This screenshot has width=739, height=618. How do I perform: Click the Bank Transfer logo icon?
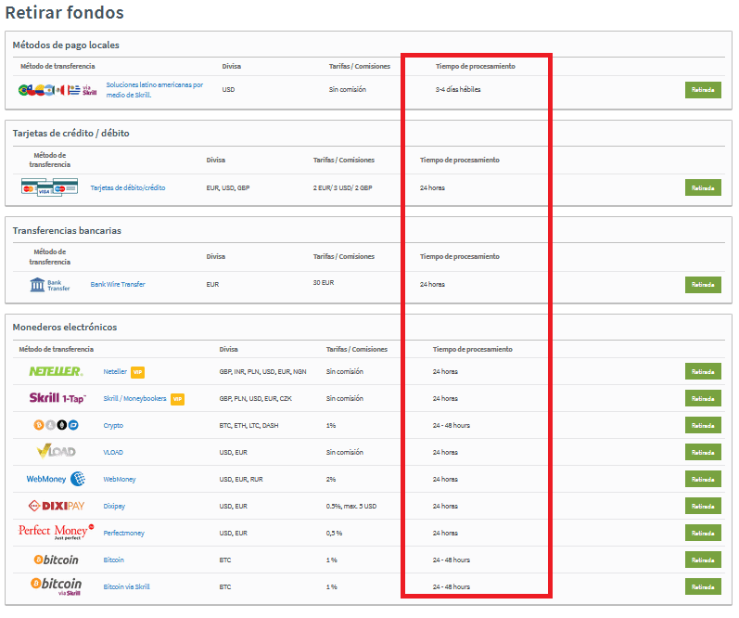(x=50, y=284)
